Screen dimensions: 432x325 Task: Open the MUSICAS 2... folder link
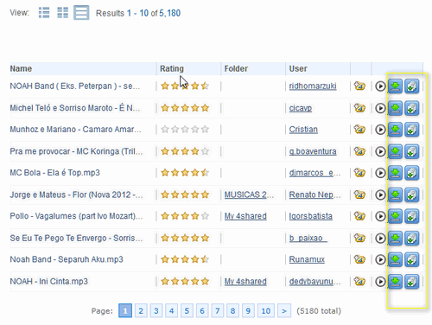pyautogui.click(x=249, y=194)
